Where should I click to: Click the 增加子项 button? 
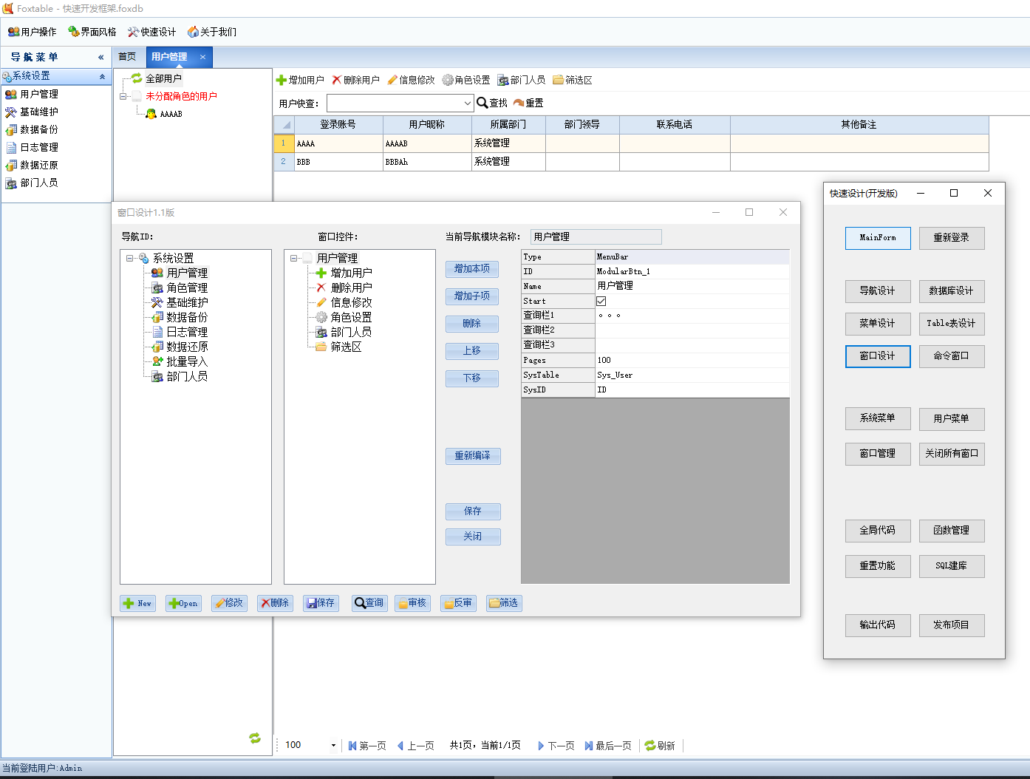[472, 296]
